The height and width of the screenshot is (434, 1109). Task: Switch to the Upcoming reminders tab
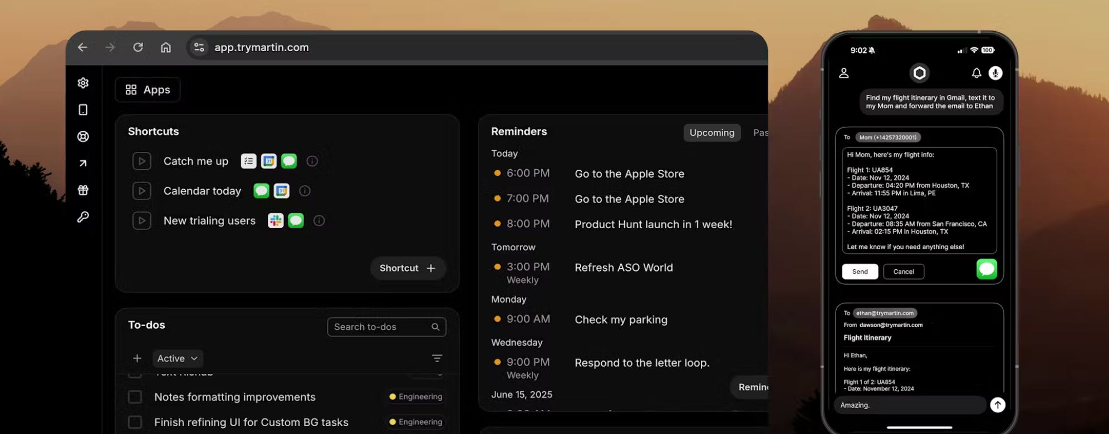pos(712,132)
